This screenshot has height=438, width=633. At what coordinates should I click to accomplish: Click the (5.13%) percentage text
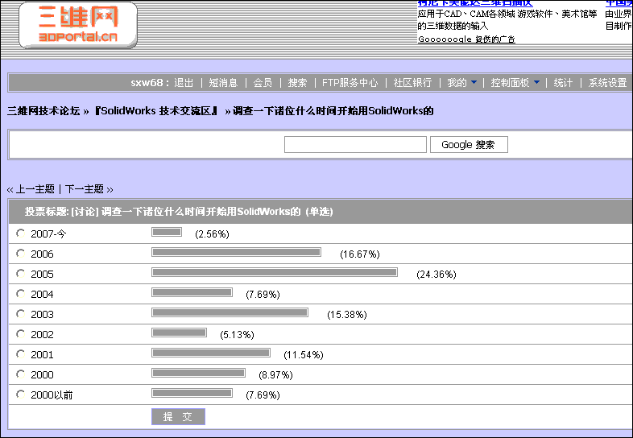pos(237,335)
